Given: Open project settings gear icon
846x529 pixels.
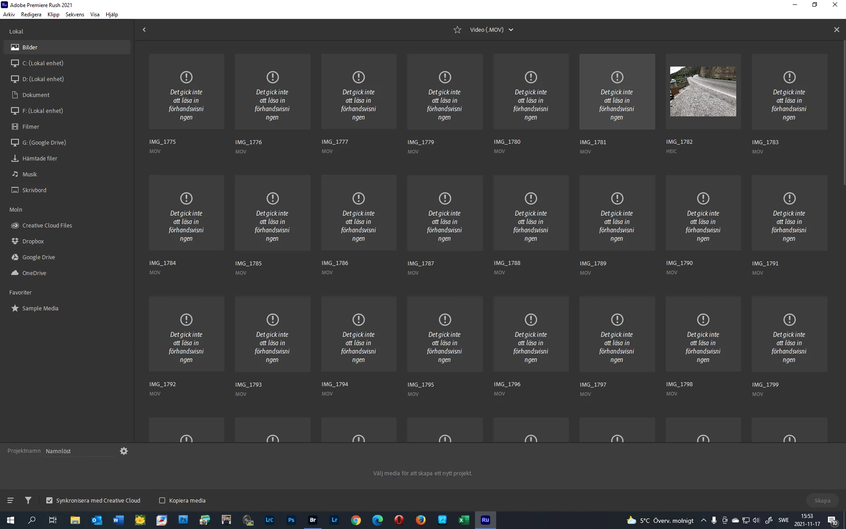Looking at the screenshot, I should tap(124, 451).
